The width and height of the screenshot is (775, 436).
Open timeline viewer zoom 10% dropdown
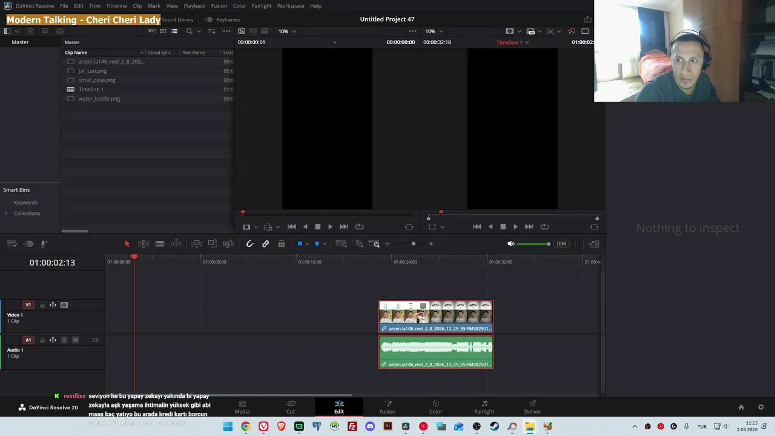[434, 31]
